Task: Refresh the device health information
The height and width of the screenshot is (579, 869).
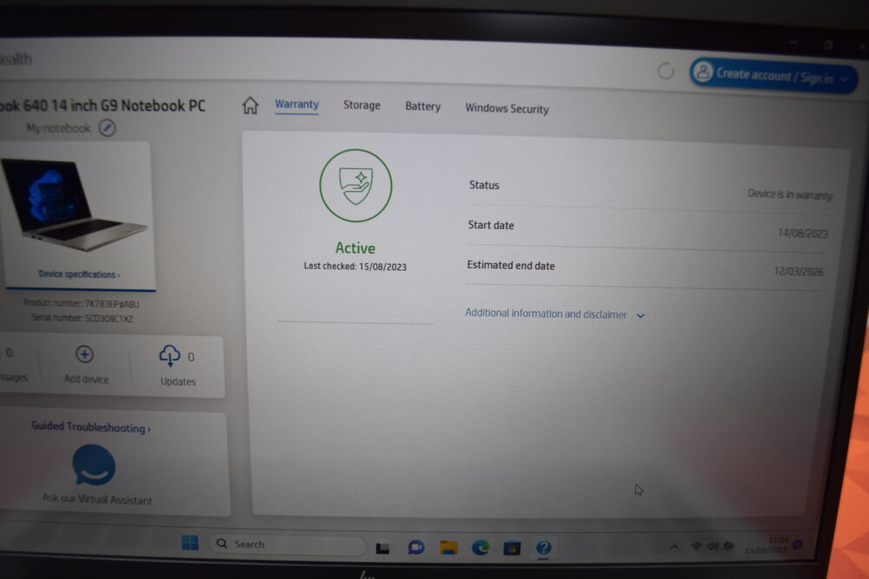Action: [x=666, y=71]
